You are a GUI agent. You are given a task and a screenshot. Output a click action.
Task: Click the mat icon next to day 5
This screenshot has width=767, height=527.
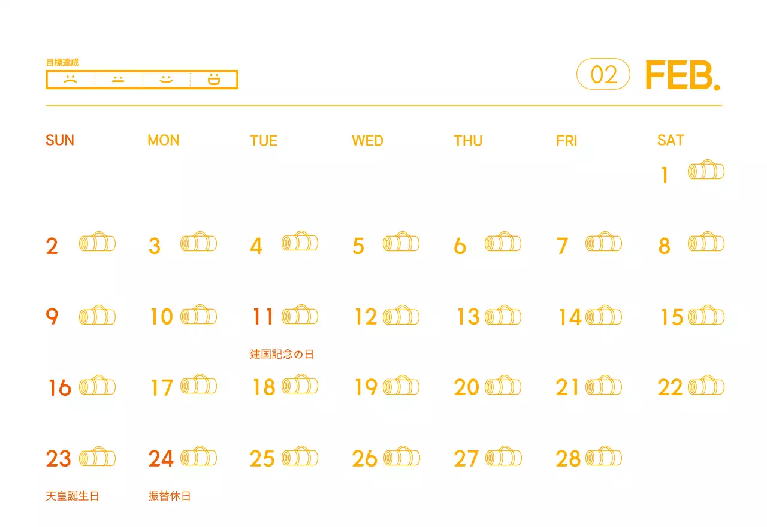click(x=401, y=242)
